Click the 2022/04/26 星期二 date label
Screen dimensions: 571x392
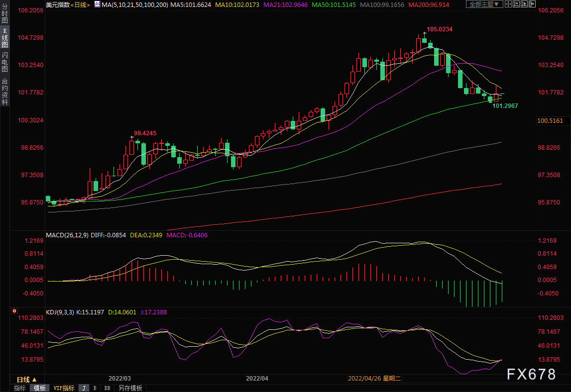point(374,379)
